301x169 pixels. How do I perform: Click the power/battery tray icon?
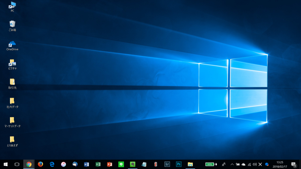238,164
